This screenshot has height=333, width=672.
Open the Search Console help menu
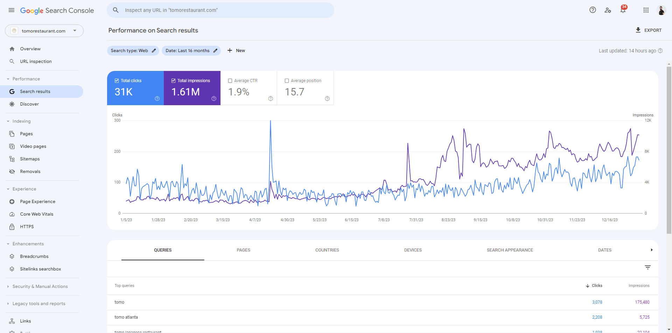[593, 10]
